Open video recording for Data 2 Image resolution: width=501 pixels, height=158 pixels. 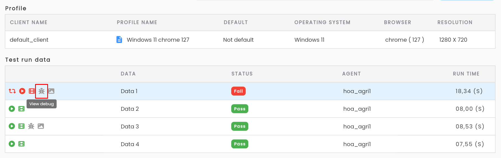tap(22, 109)
